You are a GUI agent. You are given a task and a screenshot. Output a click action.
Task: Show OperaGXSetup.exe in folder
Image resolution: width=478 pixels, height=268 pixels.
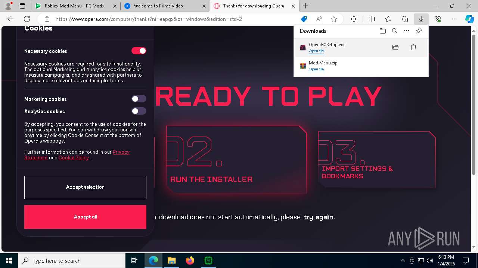click(395, 47)
